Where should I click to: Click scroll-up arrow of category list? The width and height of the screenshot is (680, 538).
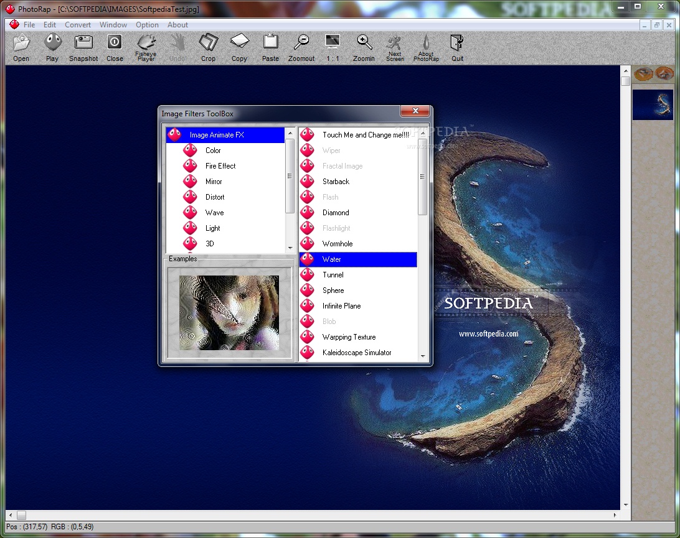(290, 132)
